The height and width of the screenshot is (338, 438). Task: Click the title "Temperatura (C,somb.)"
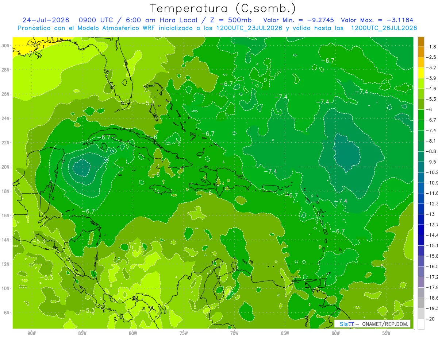[223, 8]
